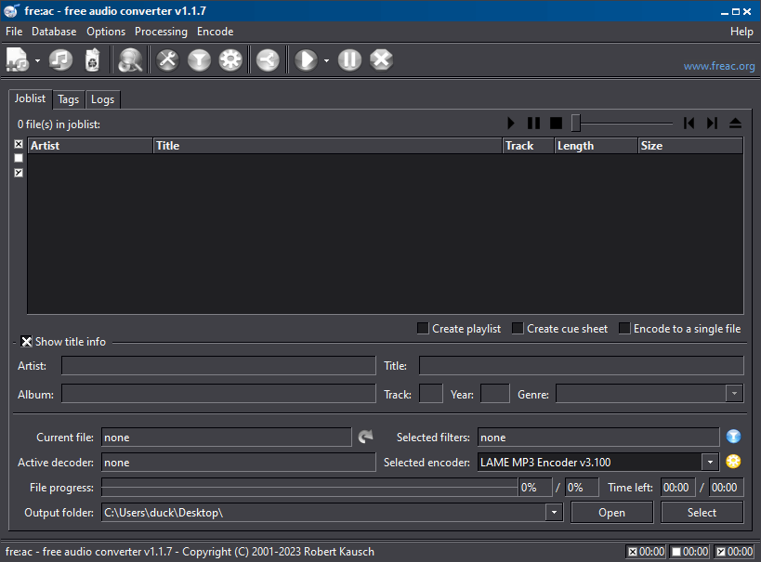
Task: Switch to the Tags tab
Action: click(x=68, y=99)
